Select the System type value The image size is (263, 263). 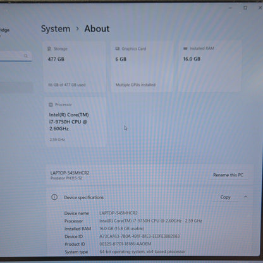click(x=142, y=252)
